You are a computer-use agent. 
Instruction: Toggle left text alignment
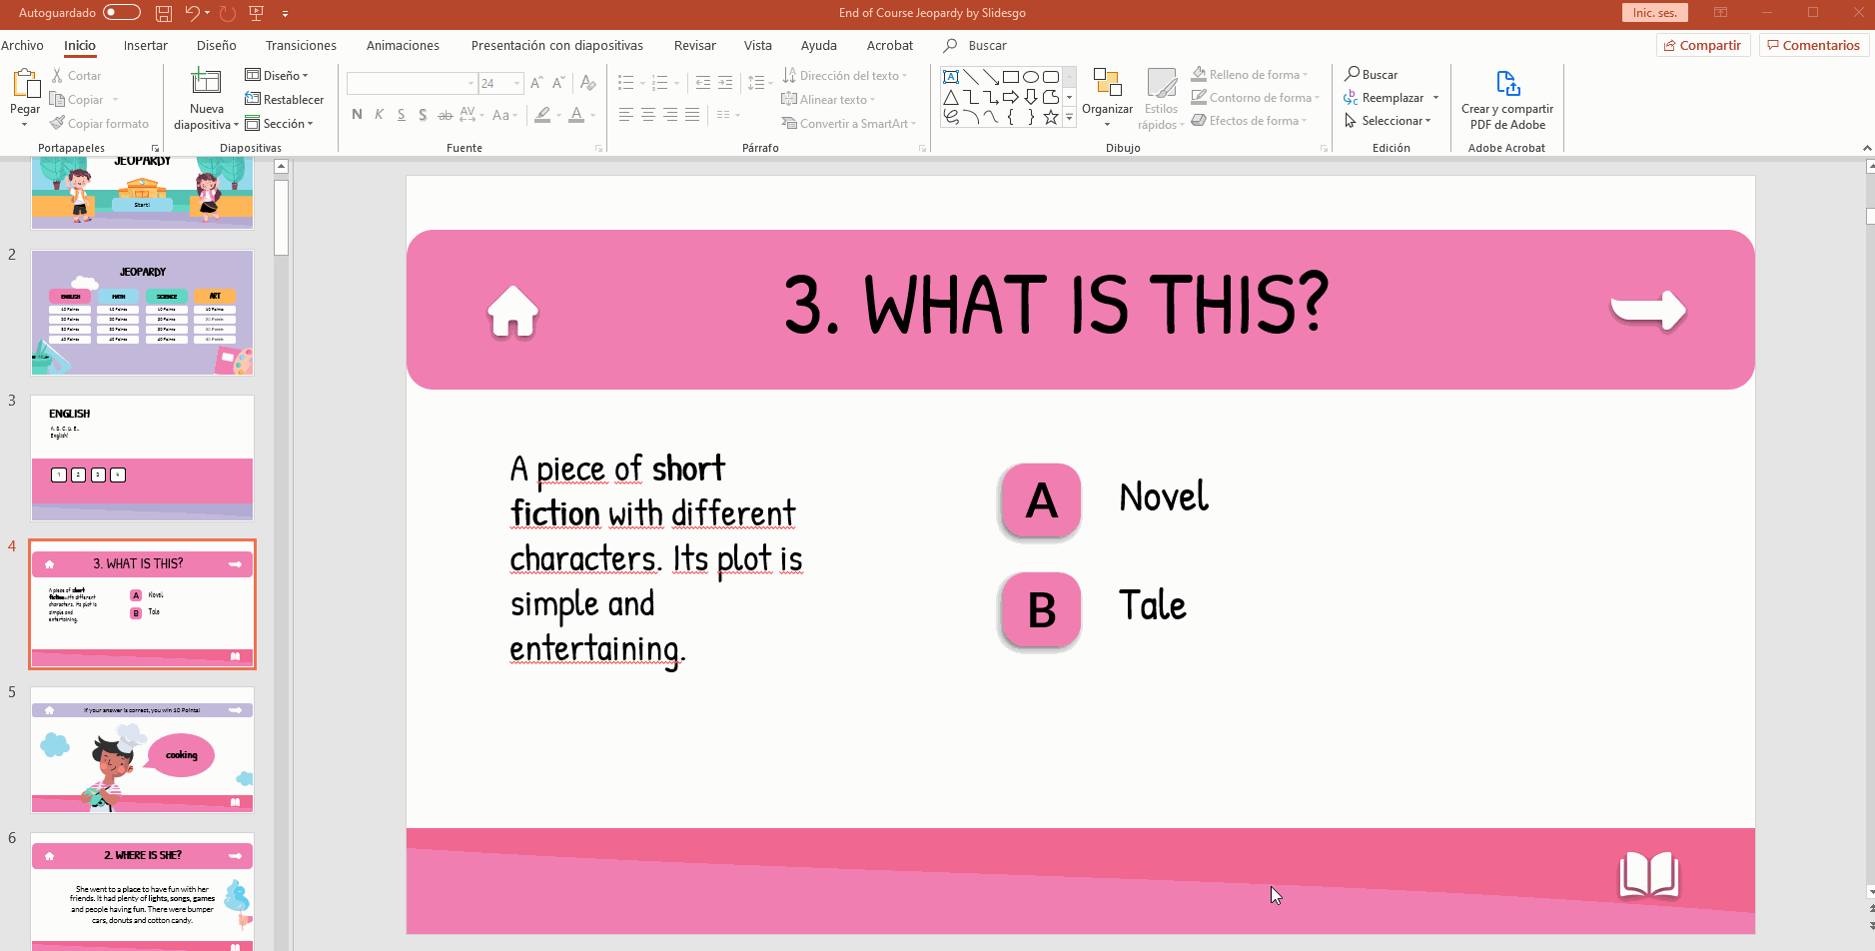click(x=626, y=115)
